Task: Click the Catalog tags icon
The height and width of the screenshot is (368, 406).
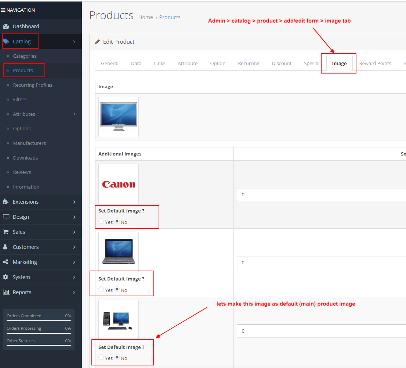Action: click(6, 42)
